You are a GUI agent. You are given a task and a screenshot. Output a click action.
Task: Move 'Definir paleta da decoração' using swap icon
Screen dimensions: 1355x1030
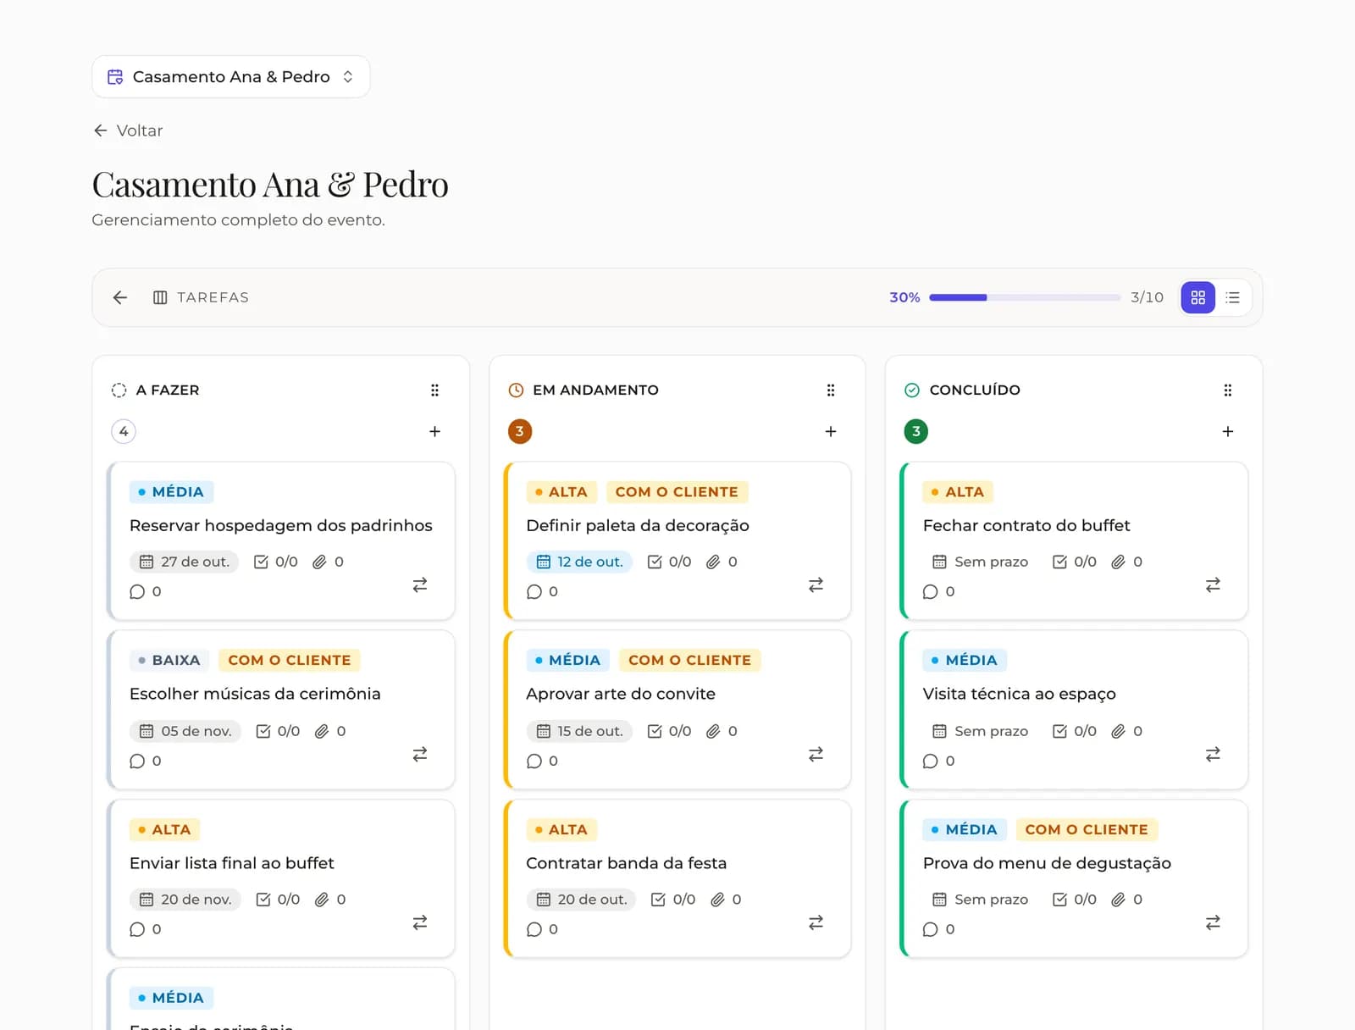click(816, 584)
